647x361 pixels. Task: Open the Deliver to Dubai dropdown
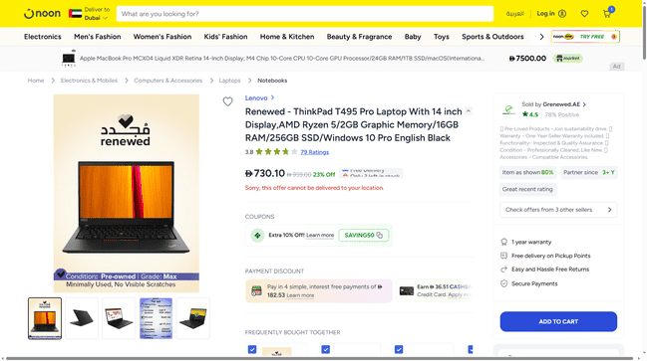96,14
